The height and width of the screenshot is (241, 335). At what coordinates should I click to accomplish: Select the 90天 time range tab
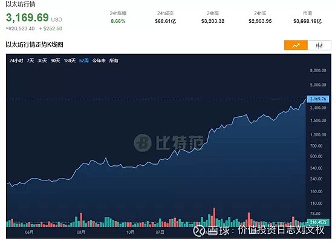[55, 61]
